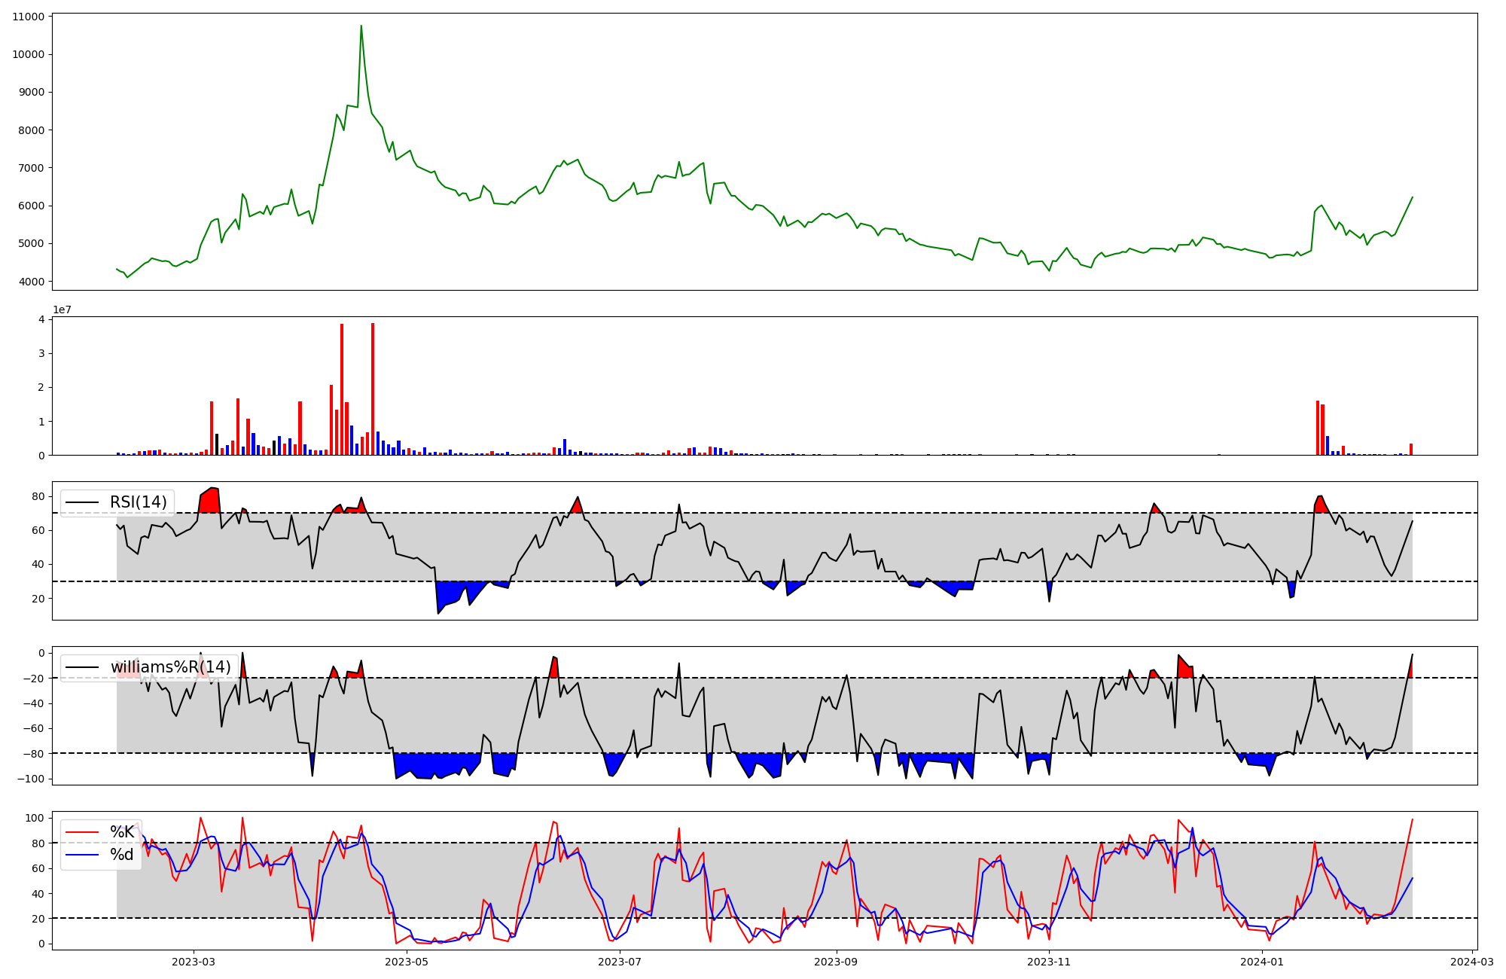The width and height of the screenshot is (1506, 979).
Task: Click the 11000 y-axis tick label
Action: click(x=29, y=17)
